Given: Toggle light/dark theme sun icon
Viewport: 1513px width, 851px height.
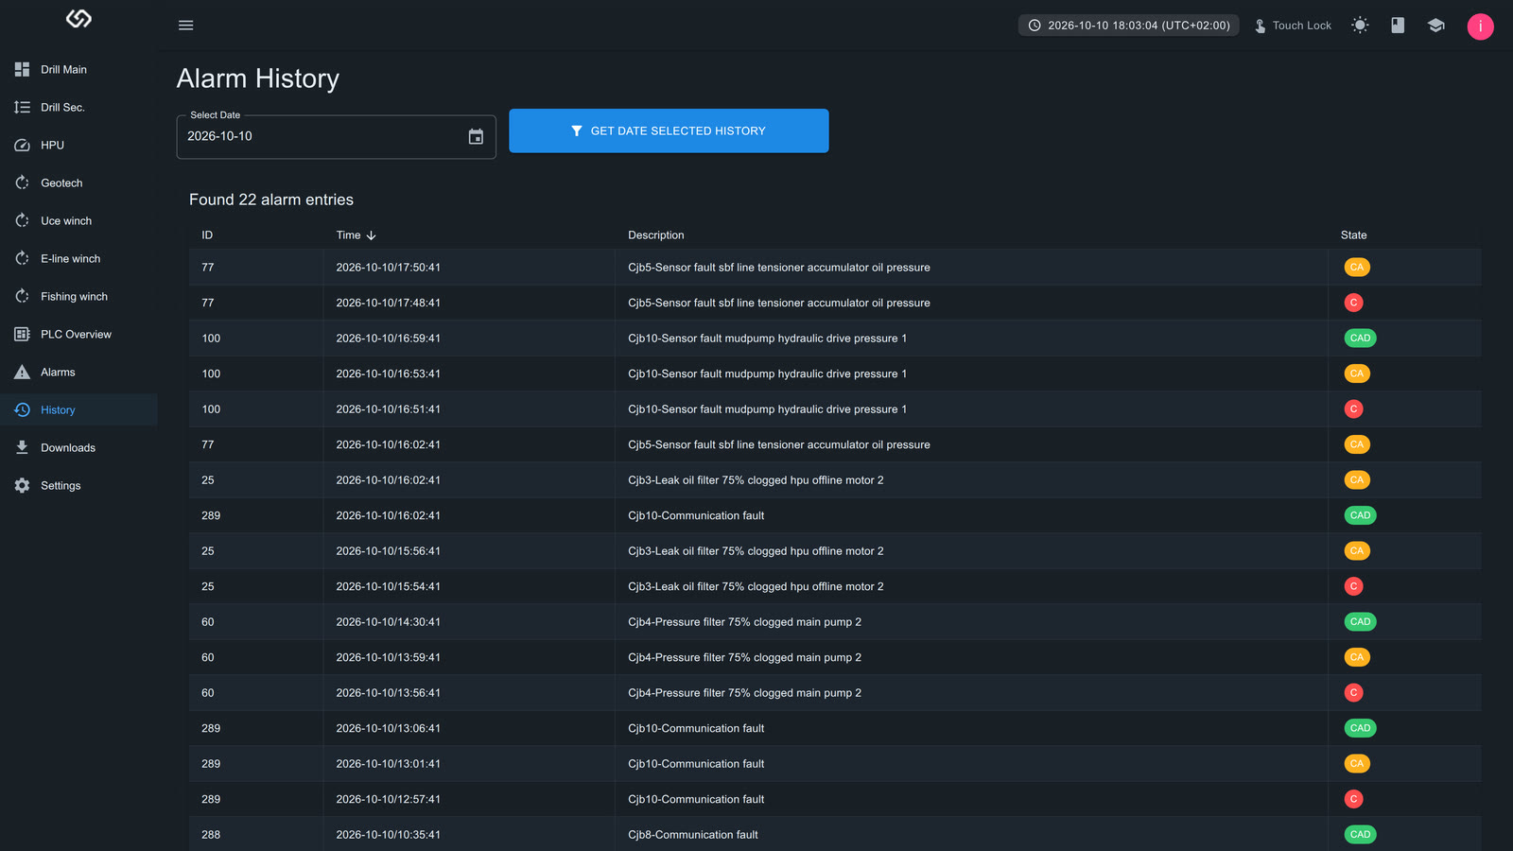Looking at the screenshot, I should coord(1360,26).
